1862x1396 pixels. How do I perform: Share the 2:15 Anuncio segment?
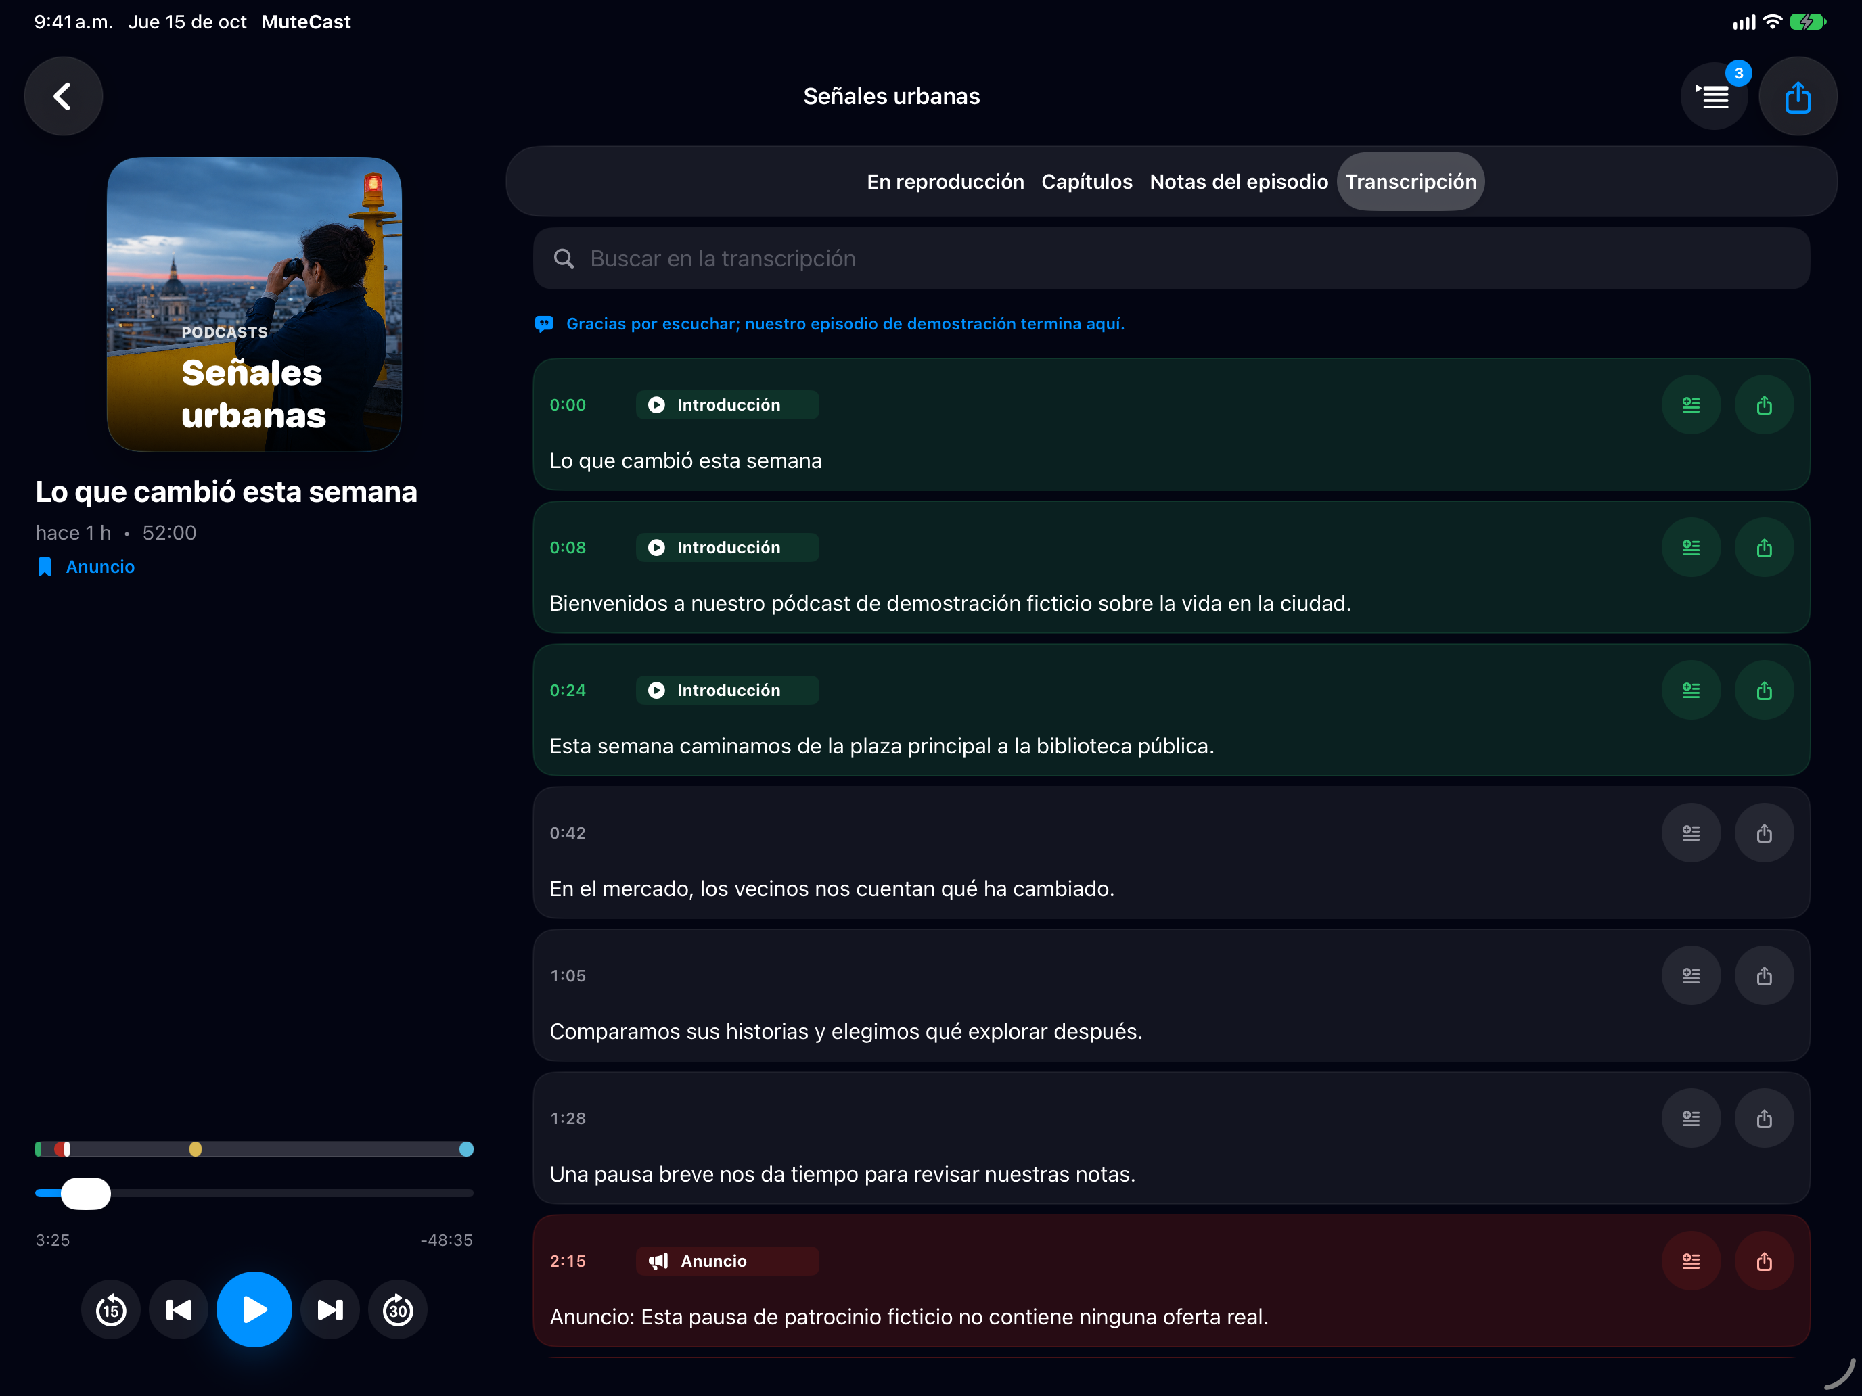pos(1765,1261)
